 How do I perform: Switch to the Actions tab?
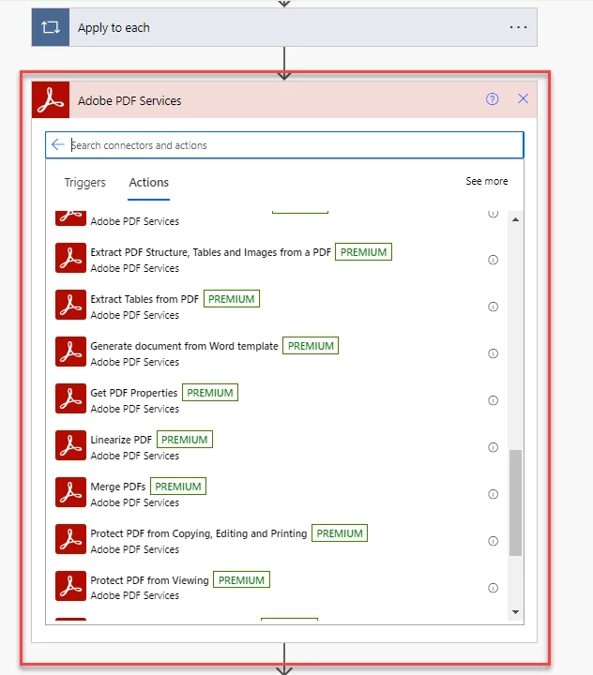148,183
